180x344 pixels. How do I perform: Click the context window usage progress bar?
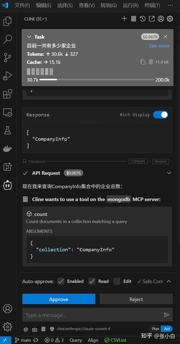coord(97,80)
